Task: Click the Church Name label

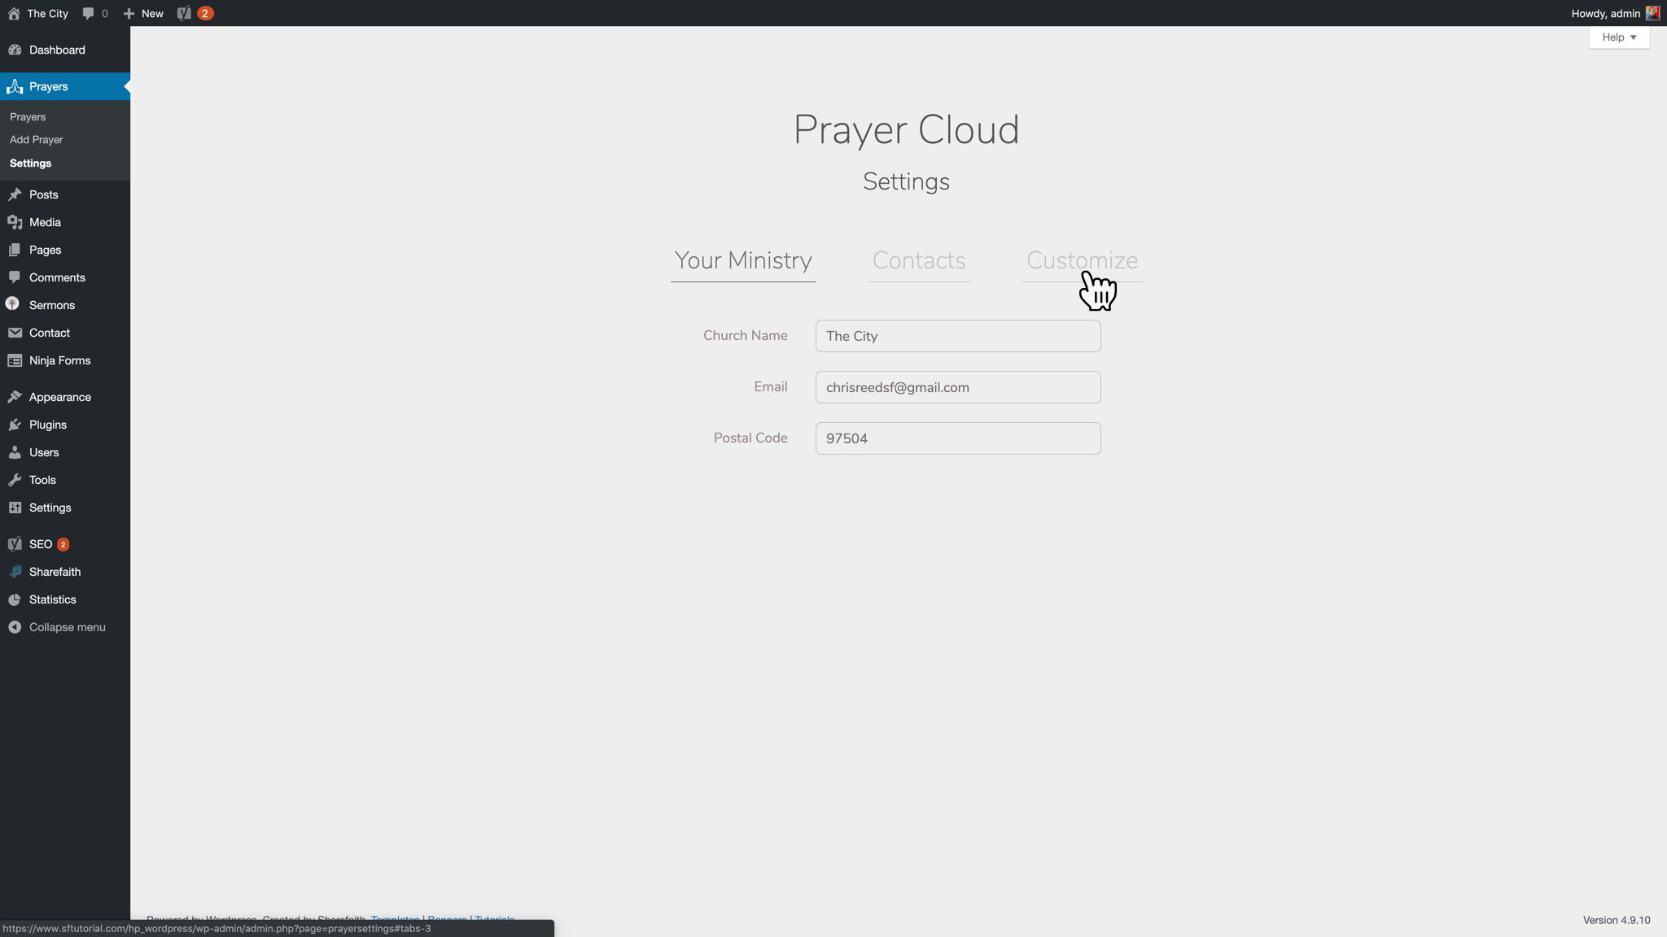Action: (746, 335)
